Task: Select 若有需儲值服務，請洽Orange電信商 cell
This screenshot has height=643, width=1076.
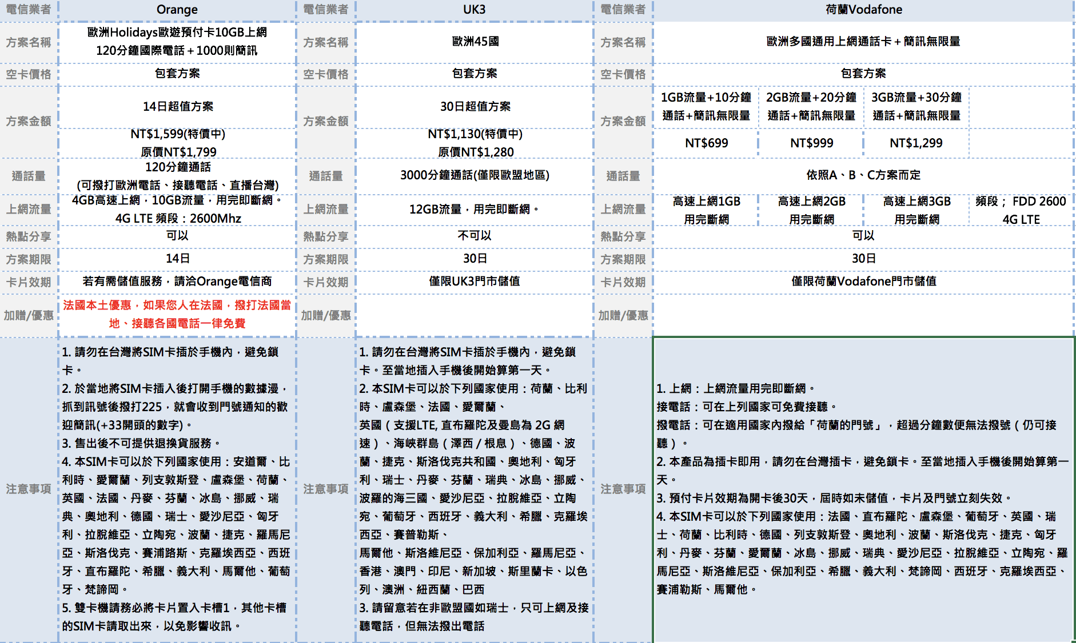Action: coord(177,282)
